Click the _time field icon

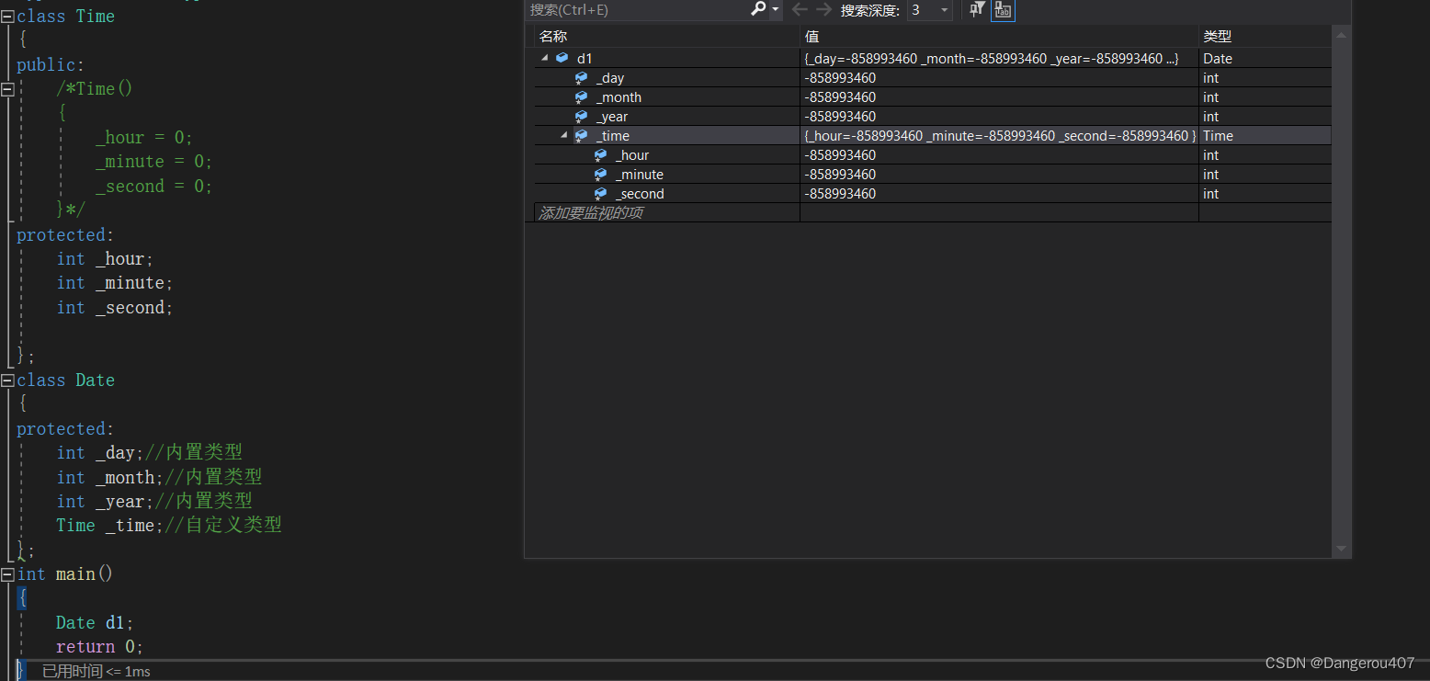click(581, 136)
